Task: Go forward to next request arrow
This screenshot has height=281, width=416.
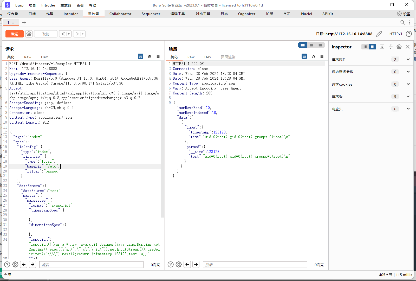Action: click(x=77, y=34)
